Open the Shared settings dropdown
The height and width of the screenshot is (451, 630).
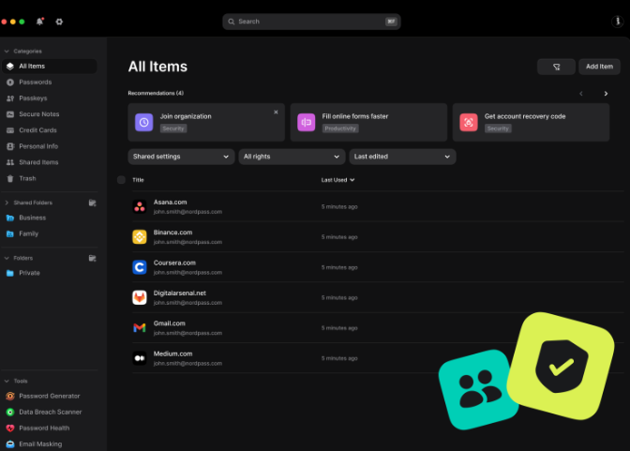[181, 157]
